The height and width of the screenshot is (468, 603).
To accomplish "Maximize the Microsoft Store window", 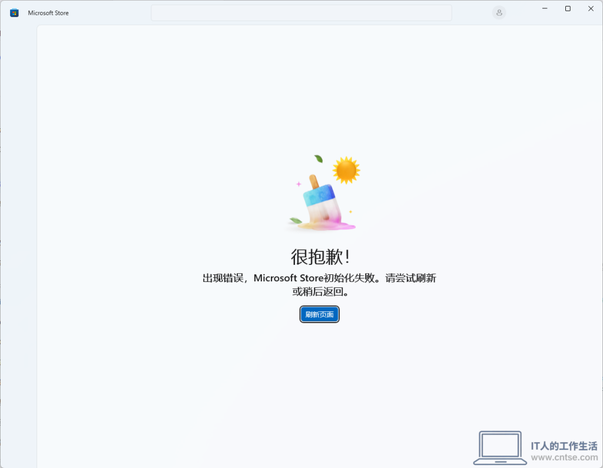I will point(568,8).
